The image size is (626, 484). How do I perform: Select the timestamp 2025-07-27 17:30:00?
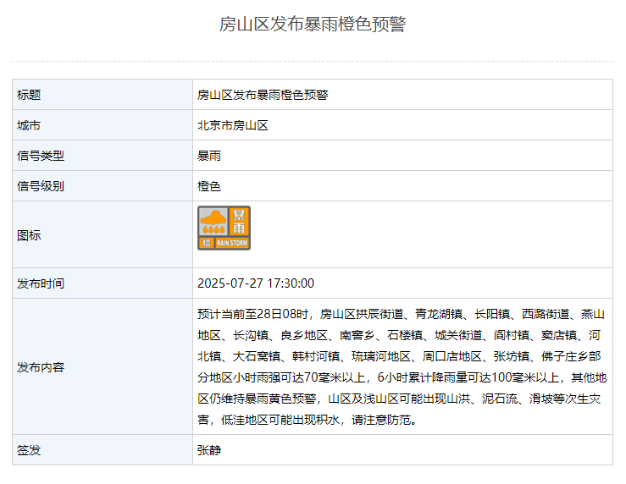(x=256, y=283)
